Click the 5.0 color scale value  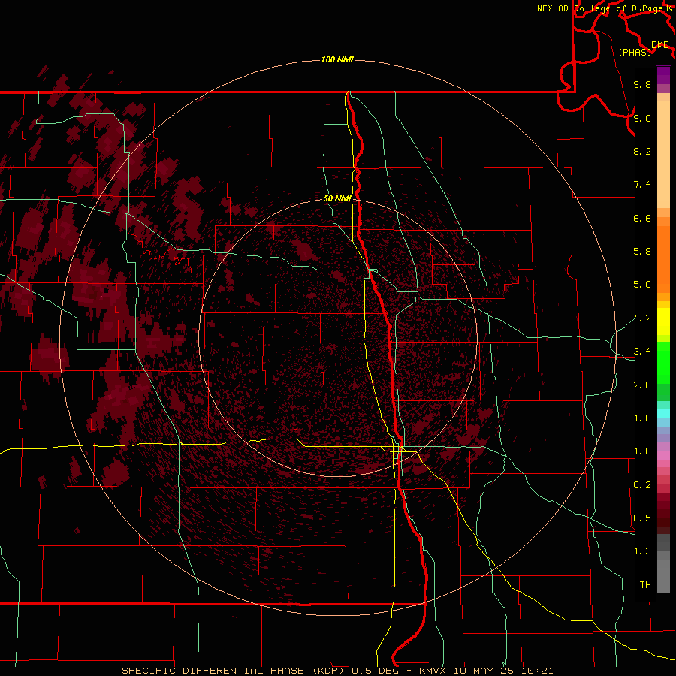pyautogui.click(x=642, y=285)
